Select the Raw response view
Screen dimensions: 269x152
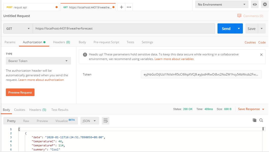pyautogui.click(x=26, y=121)
